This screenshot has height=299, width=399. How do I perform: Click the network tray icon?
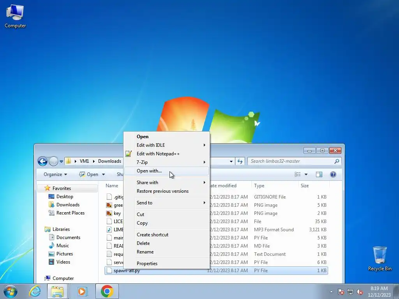point(350,292)
